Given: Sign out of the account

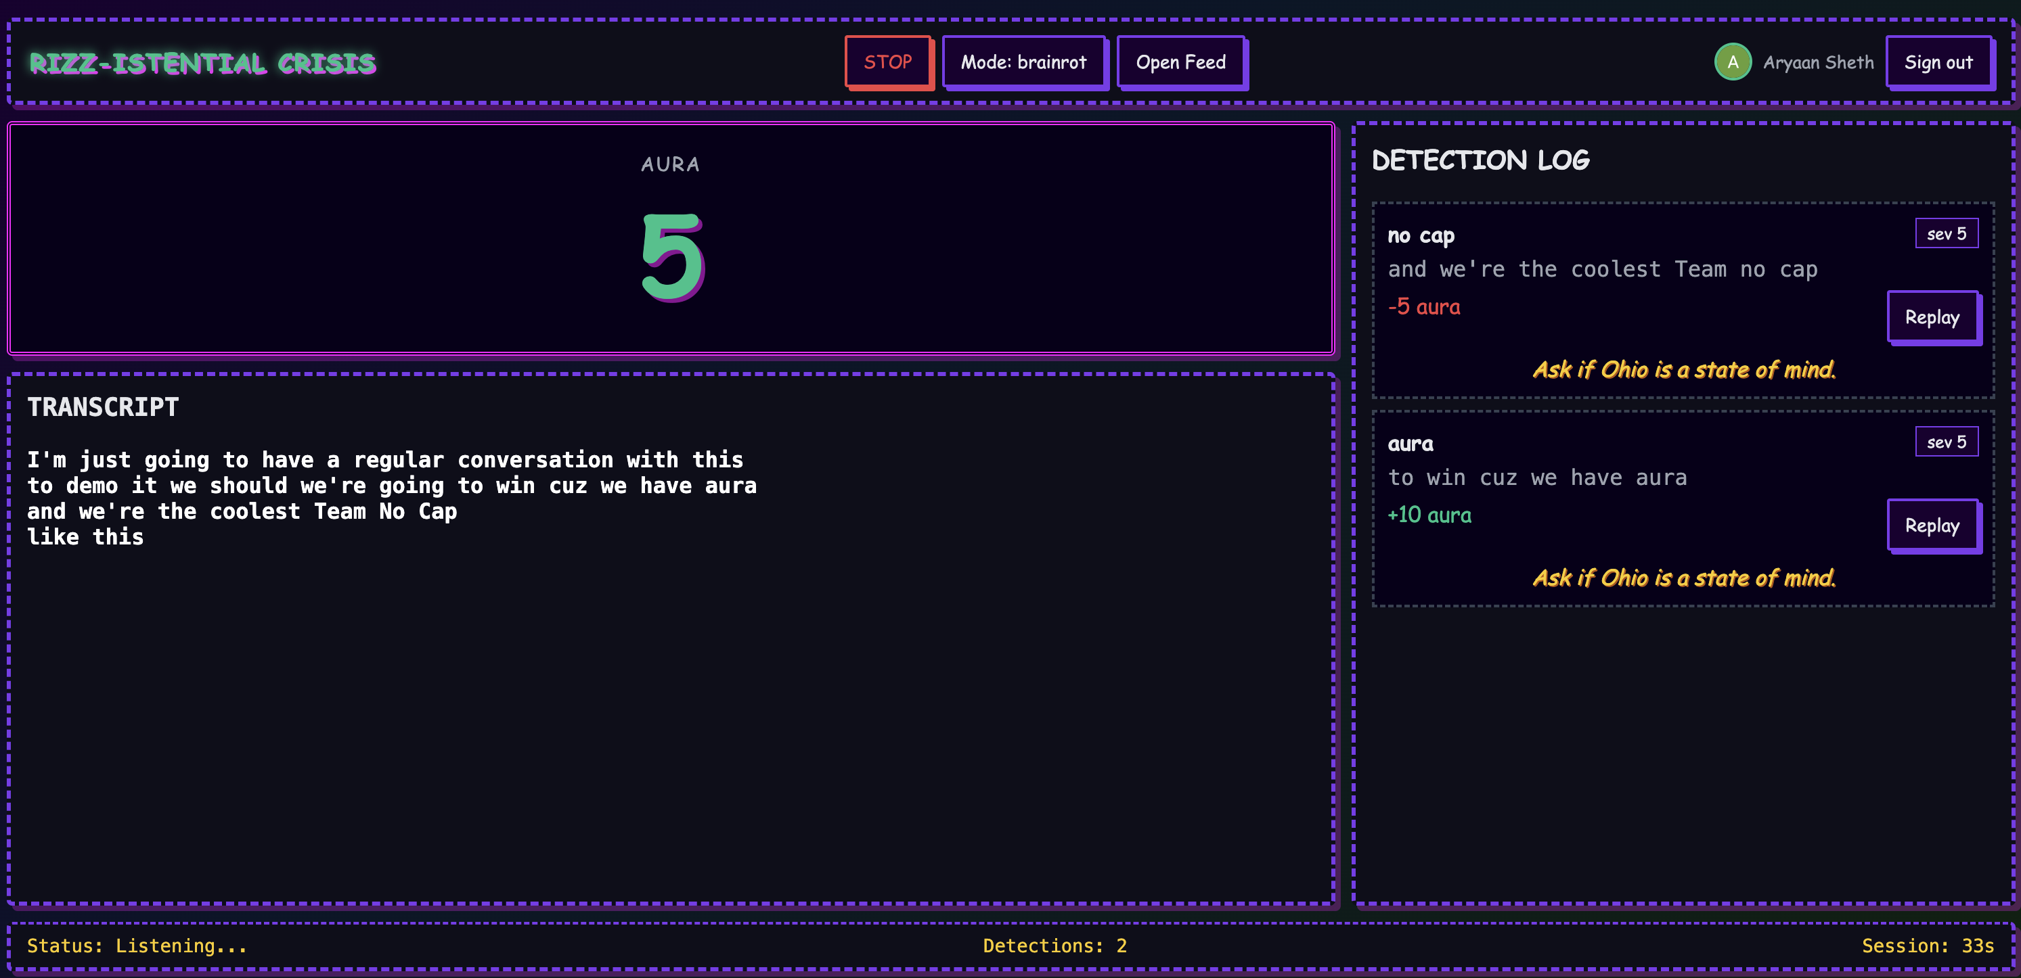Looking at the screenshot, I should [1938, 62].
